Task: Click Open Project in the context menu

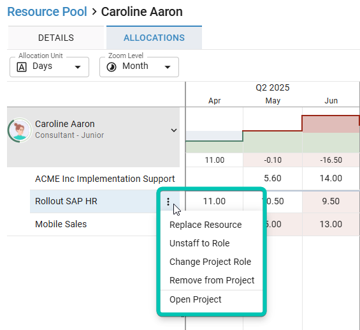Action: point(196,299)
